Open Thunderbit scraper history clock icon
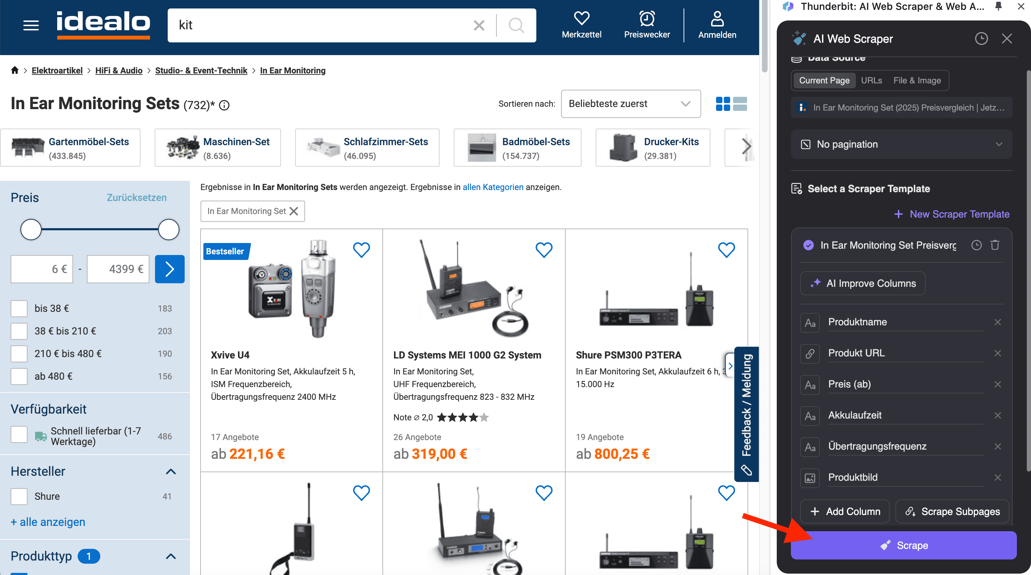 (981, 39)
